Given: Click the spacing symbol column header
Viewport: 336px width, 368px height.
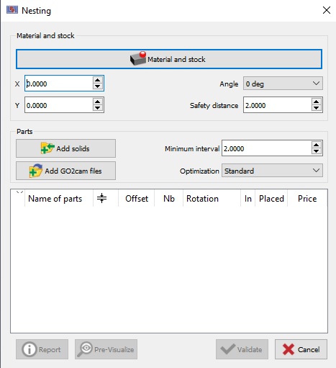Looking at the screenshot, I should tap(102, 198).
